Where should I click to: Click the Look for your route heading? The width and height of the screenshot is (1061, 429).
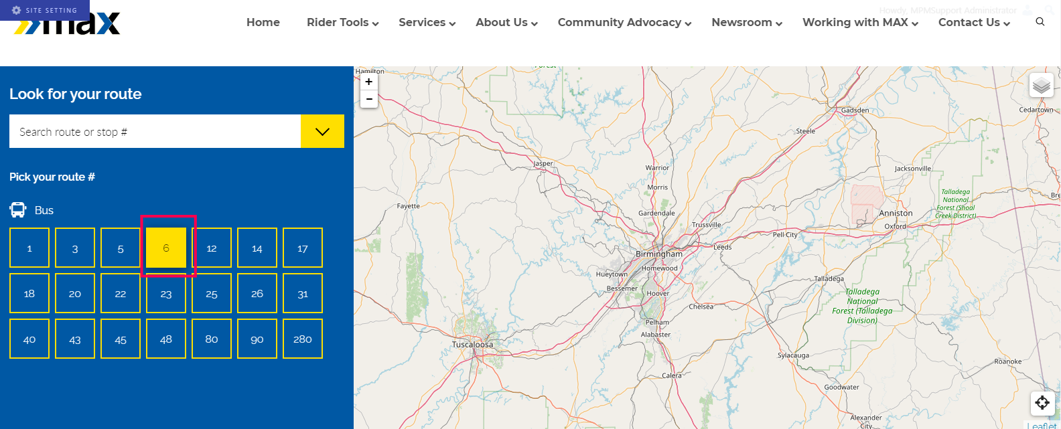coord(76,94)
